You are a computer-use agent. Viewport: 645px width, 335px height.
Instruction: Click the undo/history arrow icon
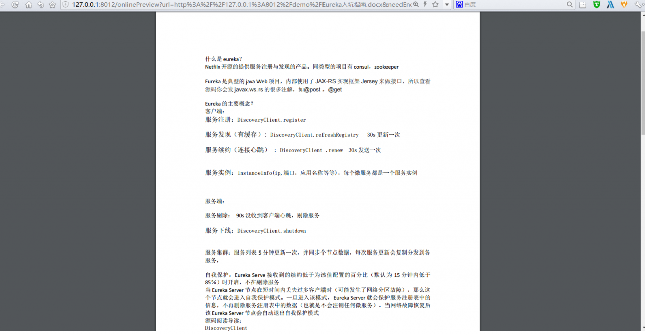tap(41, 4)
